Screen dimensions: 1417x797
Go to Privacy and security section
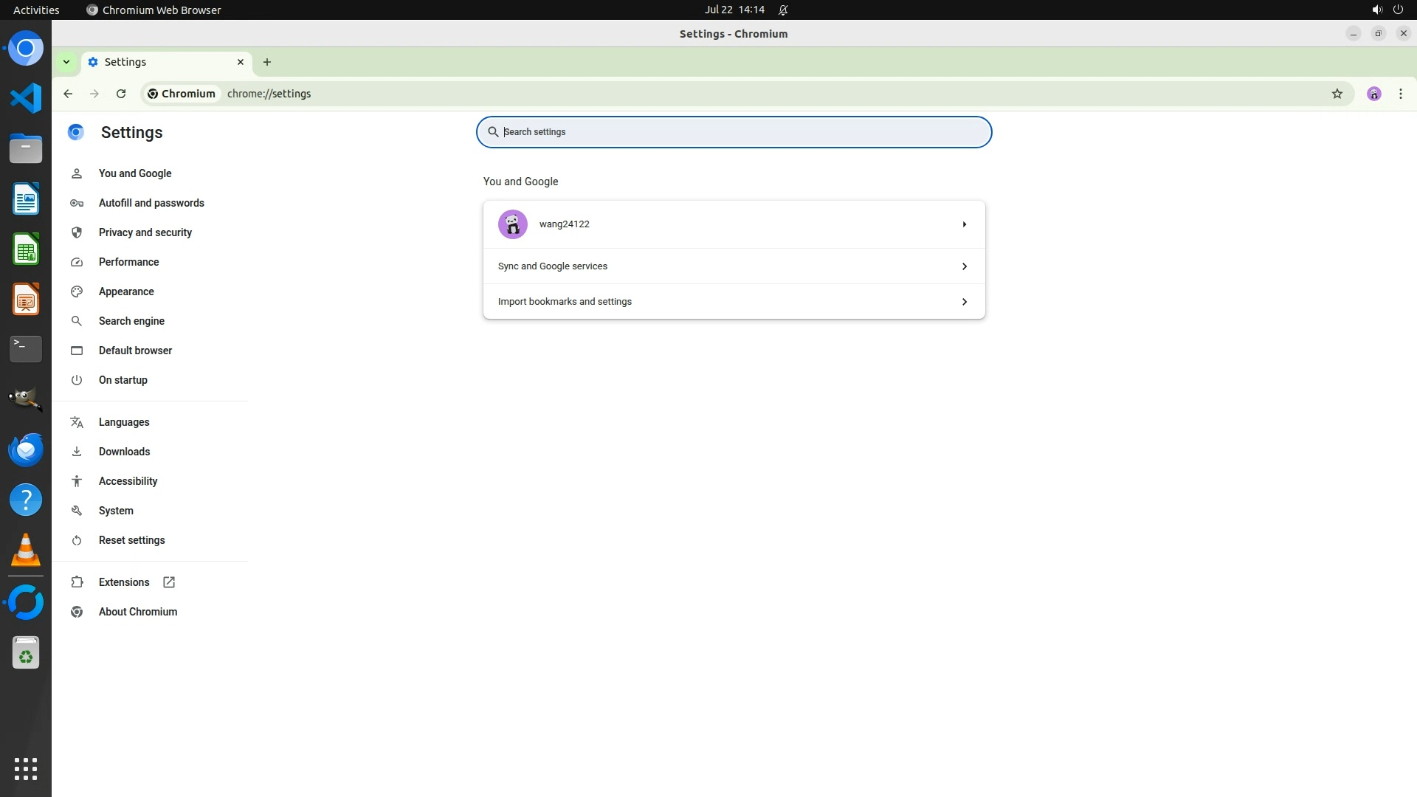click(145, 232)
